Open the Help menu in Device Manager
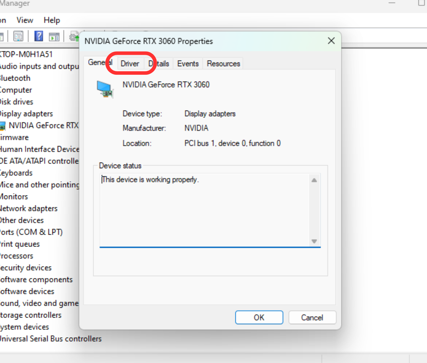Image resolution: width=427 pixels, height=363 pixels. [52, 20]
